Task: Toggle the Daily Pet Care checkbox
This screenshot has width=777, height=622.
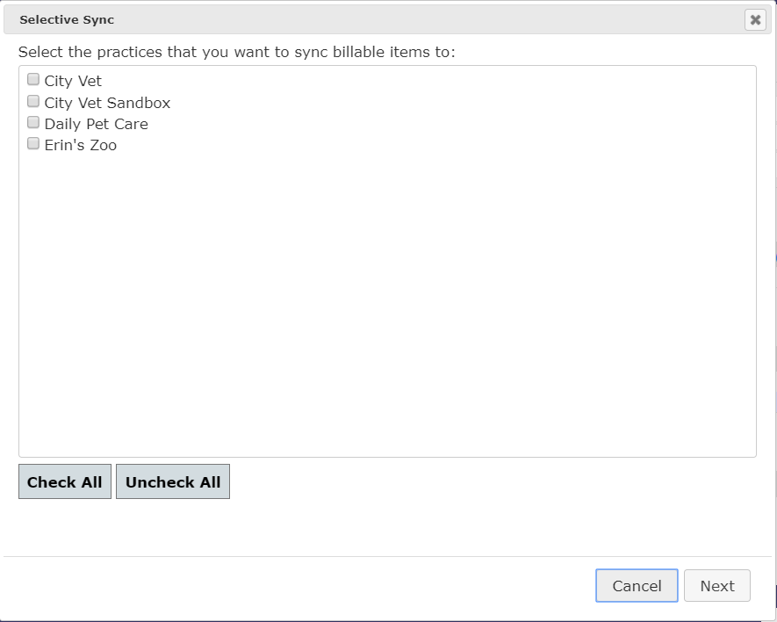Action: 33,122
